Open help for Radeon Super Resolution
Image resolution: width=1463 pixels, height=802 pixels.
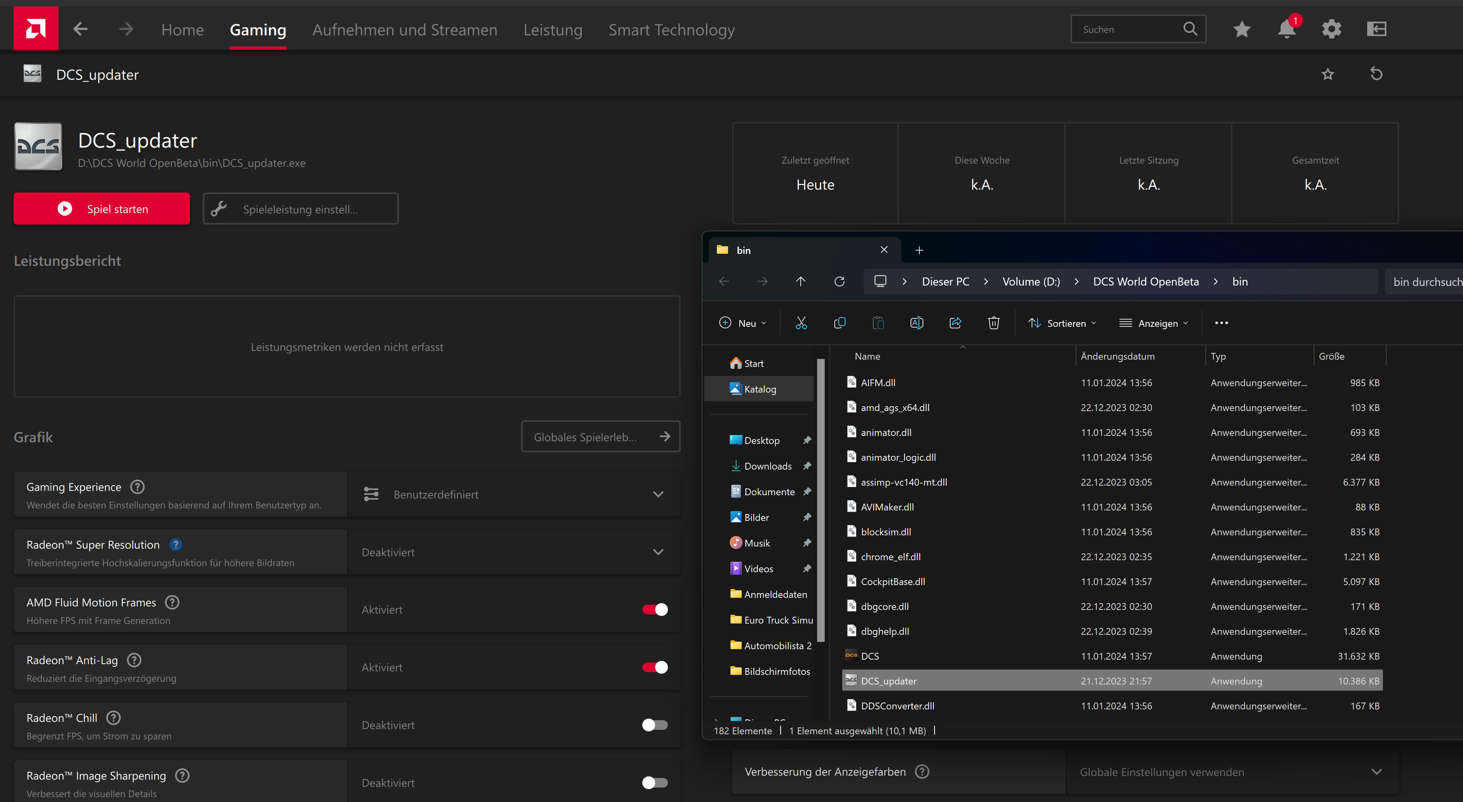click(176, 545)
